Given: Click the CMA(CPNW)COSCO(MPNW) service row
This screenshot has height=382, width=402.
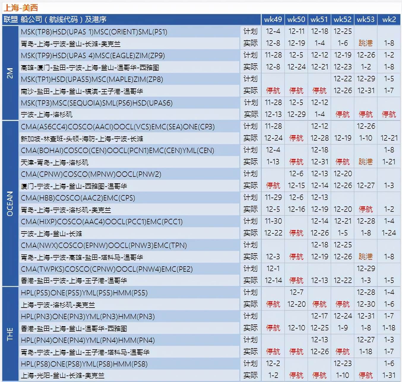Looking at the screenshot, I should coord(129,174).
